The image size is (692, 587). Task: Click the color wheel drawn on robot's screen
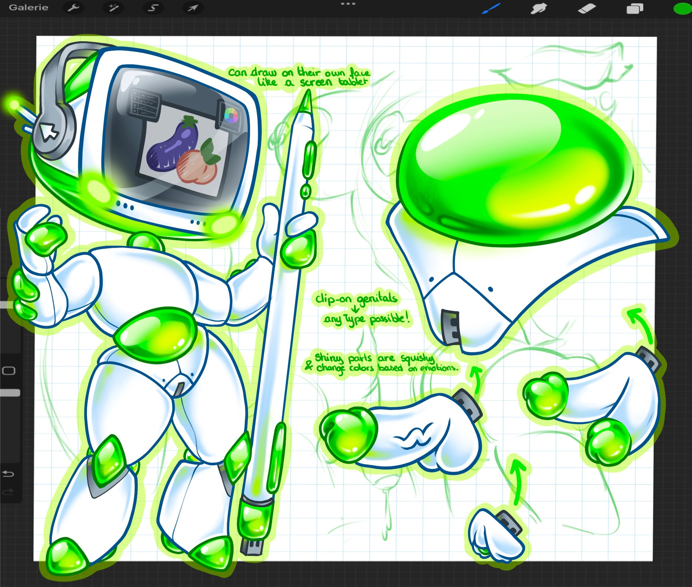(x=231, y=115)
